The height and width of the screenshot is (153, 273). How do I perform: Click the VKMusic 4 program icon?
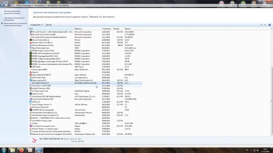[31, 102]
